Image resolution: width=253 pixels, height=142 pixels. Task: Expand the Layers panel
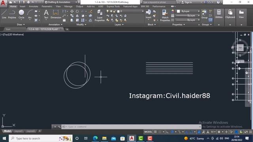click(119, 24)
